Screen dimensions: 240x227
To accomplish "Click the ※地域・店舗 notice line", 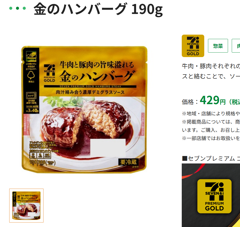I will (x=211, y=114).
